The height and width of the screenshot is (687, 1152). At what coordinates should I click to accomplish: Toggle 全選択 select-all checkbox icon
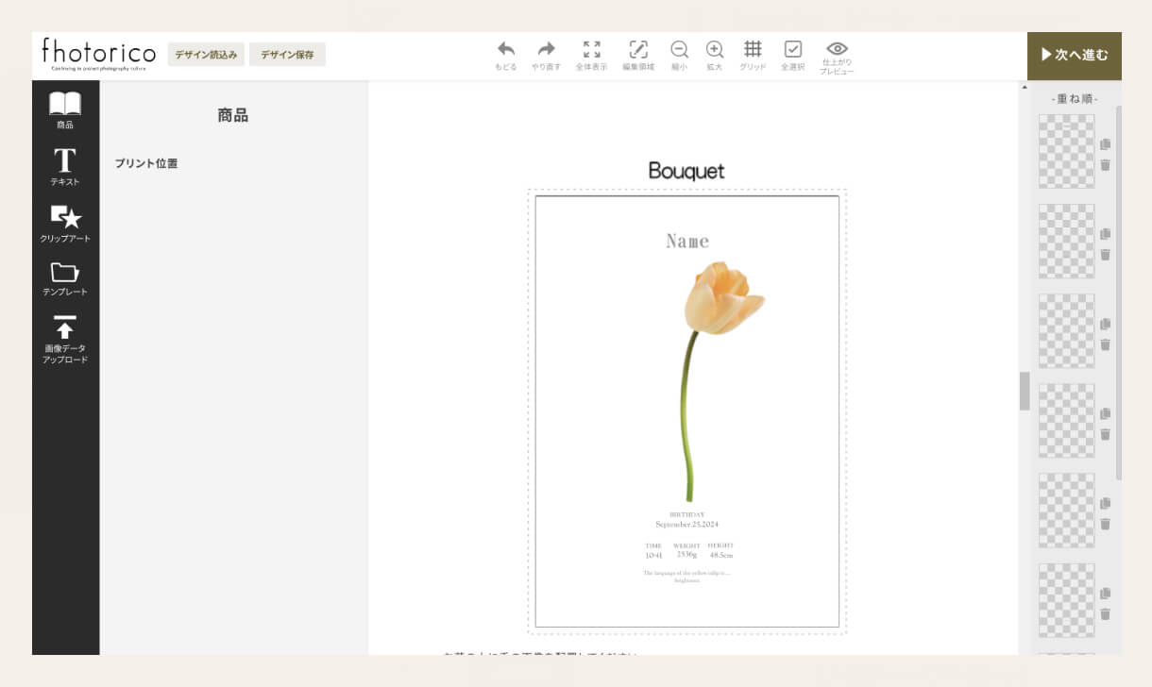pyautogui.click(x=792, y=50)
